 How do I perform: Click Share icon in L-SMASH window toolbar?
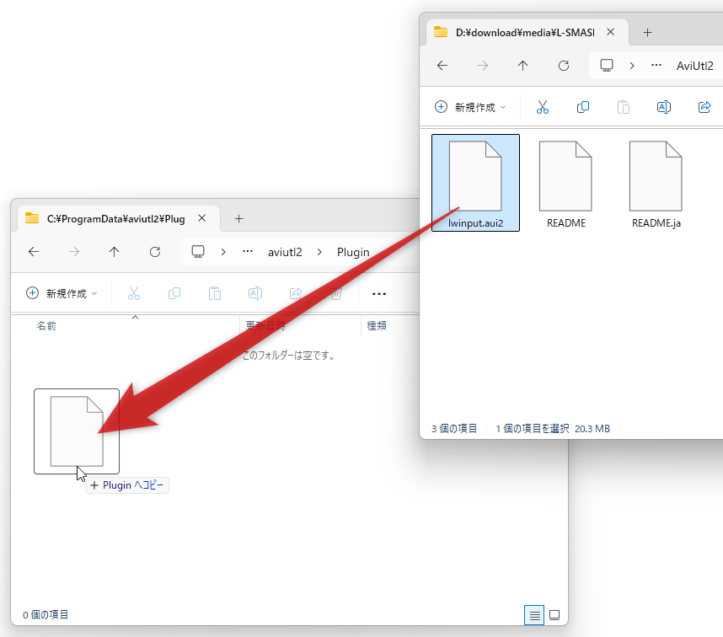pyautogui.click(x=704, y=107)
